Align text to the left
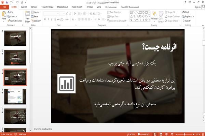Viewport: 205px width, 136px height. pyautogui.click(x=79, y=19)
